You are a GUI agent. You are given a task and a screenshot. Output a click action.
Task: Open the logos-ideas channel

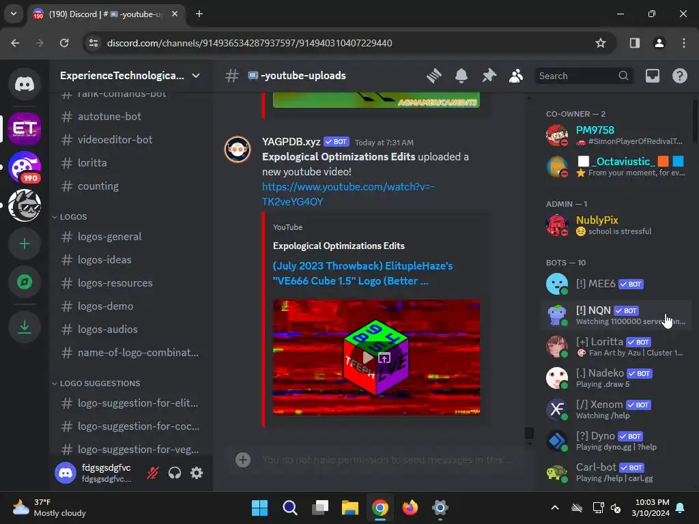(130, 260)
